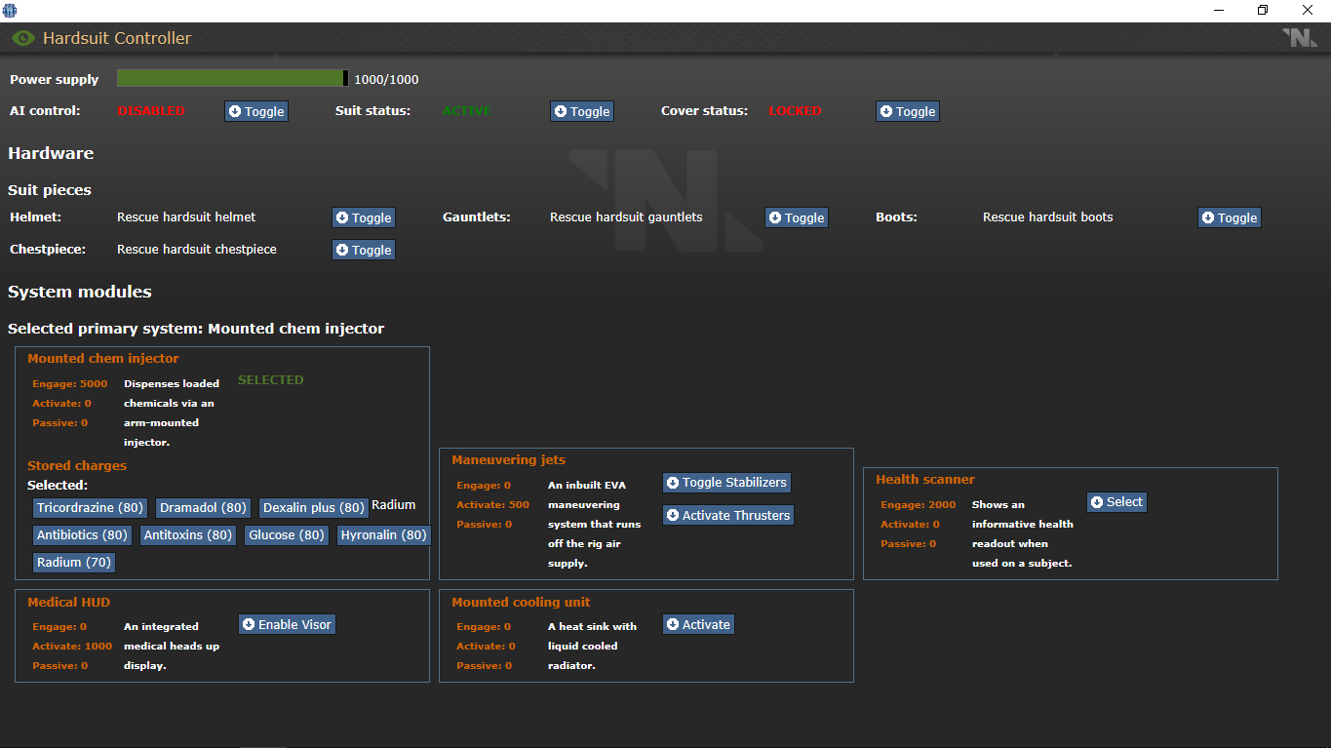
Task: Click the Nanotrasen logo in title bar
Action: [x=1300, y=38]
